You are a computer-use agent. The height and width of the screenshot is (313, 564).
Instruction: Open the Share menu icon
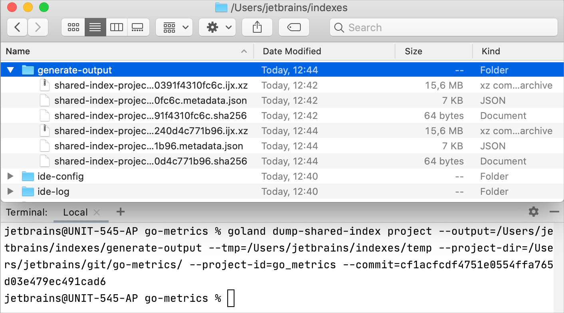pos(257,27)
